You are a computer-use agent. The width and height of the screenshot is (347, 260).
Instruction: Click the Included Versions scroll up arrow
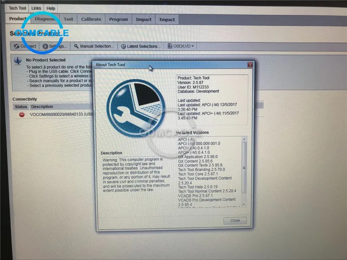click(244, 139)
